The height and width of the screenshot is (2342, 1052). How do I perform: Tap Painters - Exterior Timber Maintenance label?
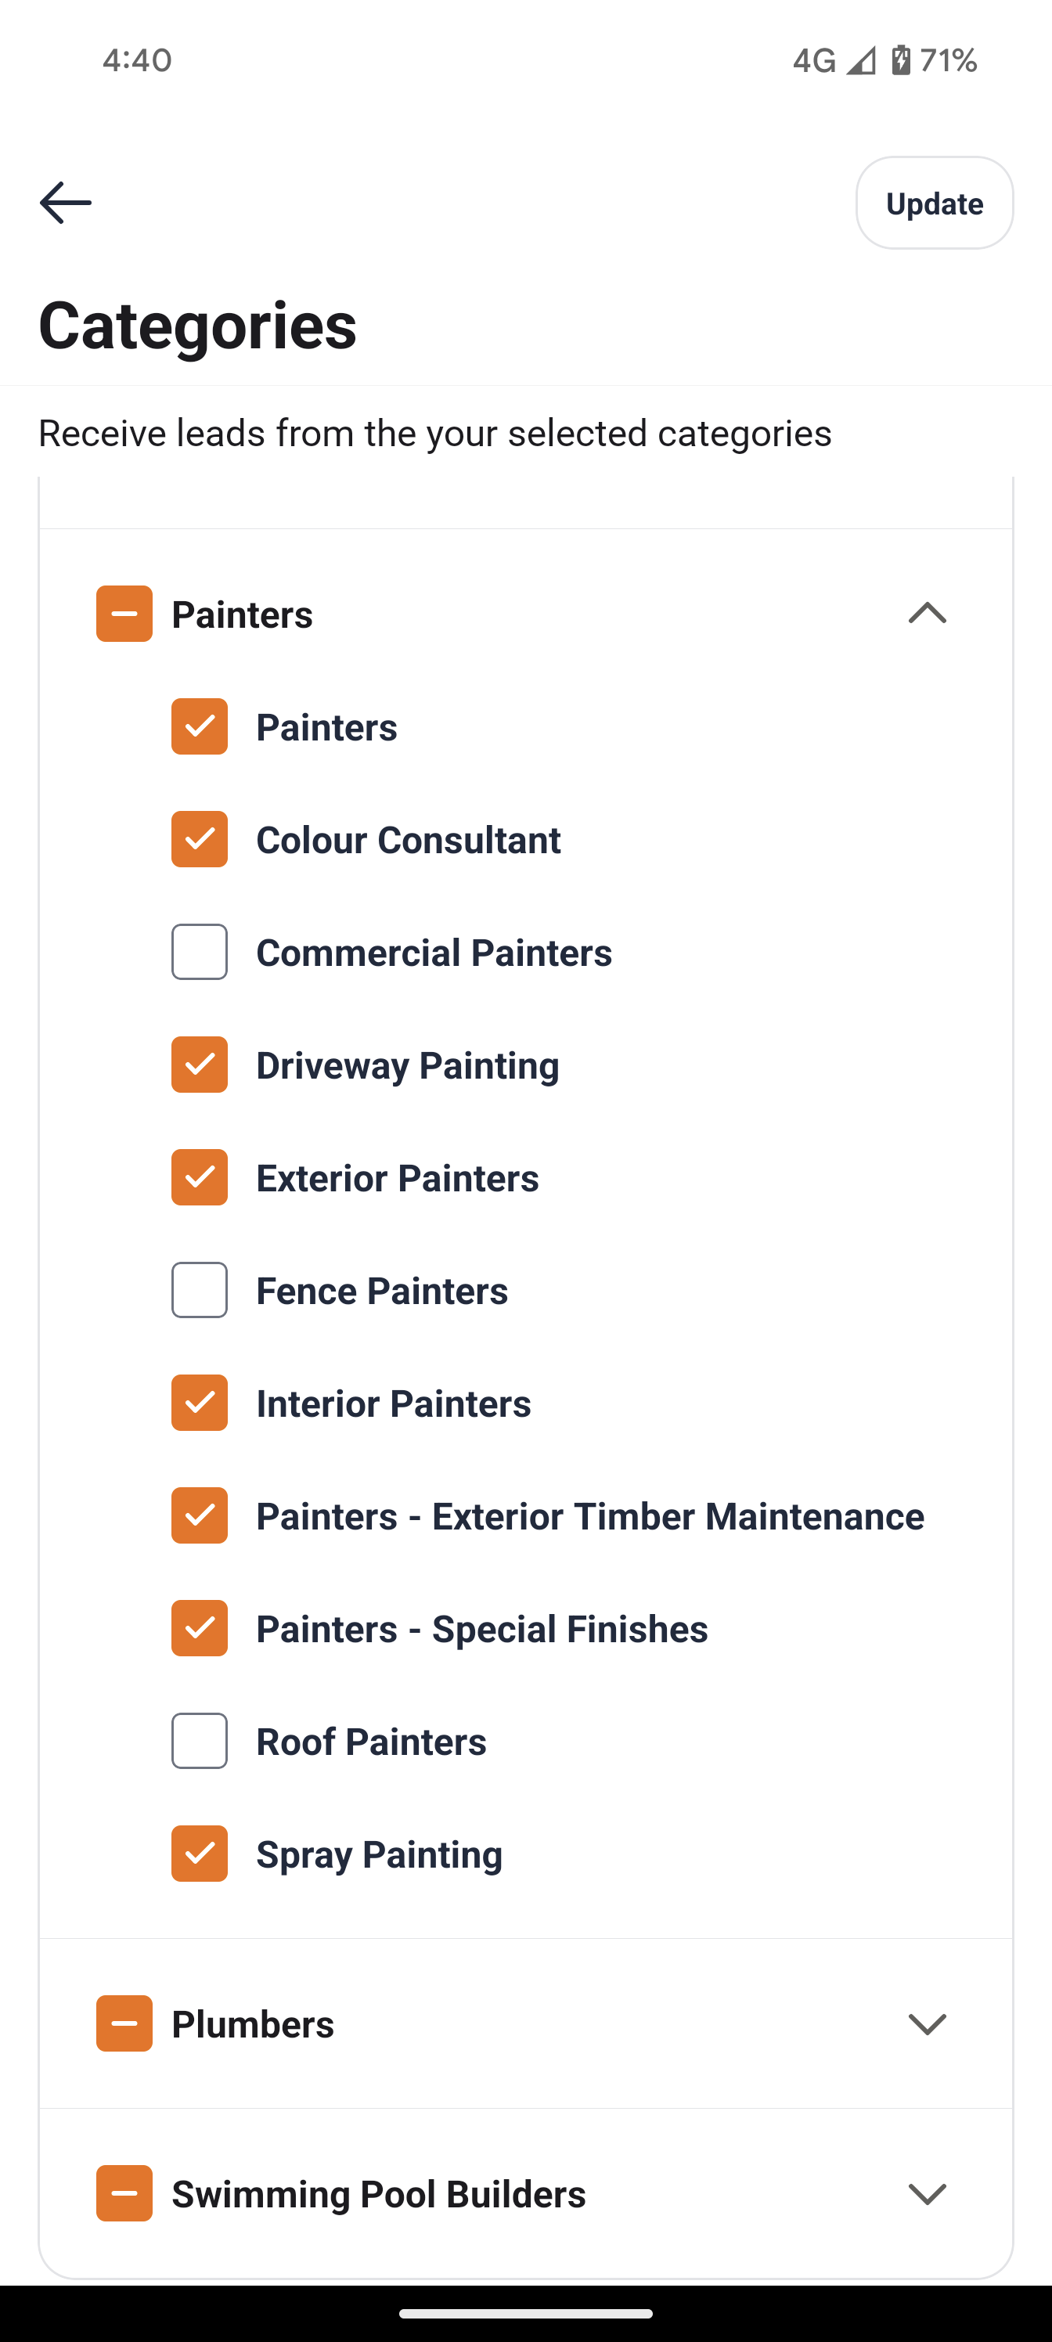(x=589, y=1516)
